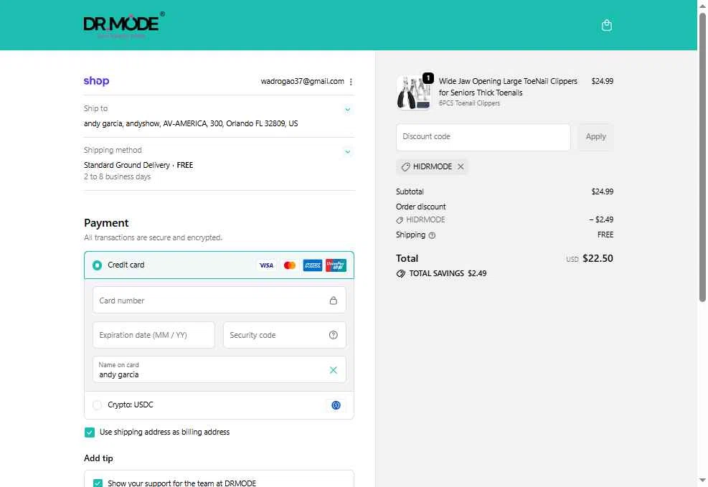708x487 pixels.
Task: Click the Discount code input field
Action: point(483,137)
